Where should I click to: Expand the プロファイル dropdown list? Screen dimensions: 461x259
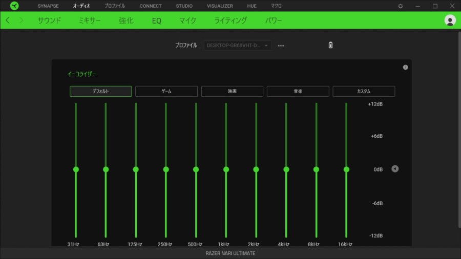(x=238, y=46)
